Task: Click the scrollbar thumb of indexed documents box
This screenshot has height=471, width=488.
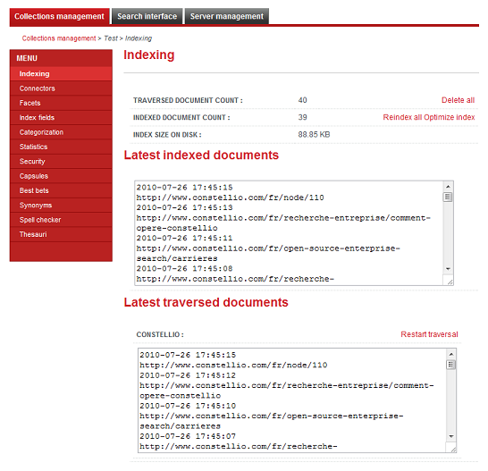Action: click(x=448, y=197)
